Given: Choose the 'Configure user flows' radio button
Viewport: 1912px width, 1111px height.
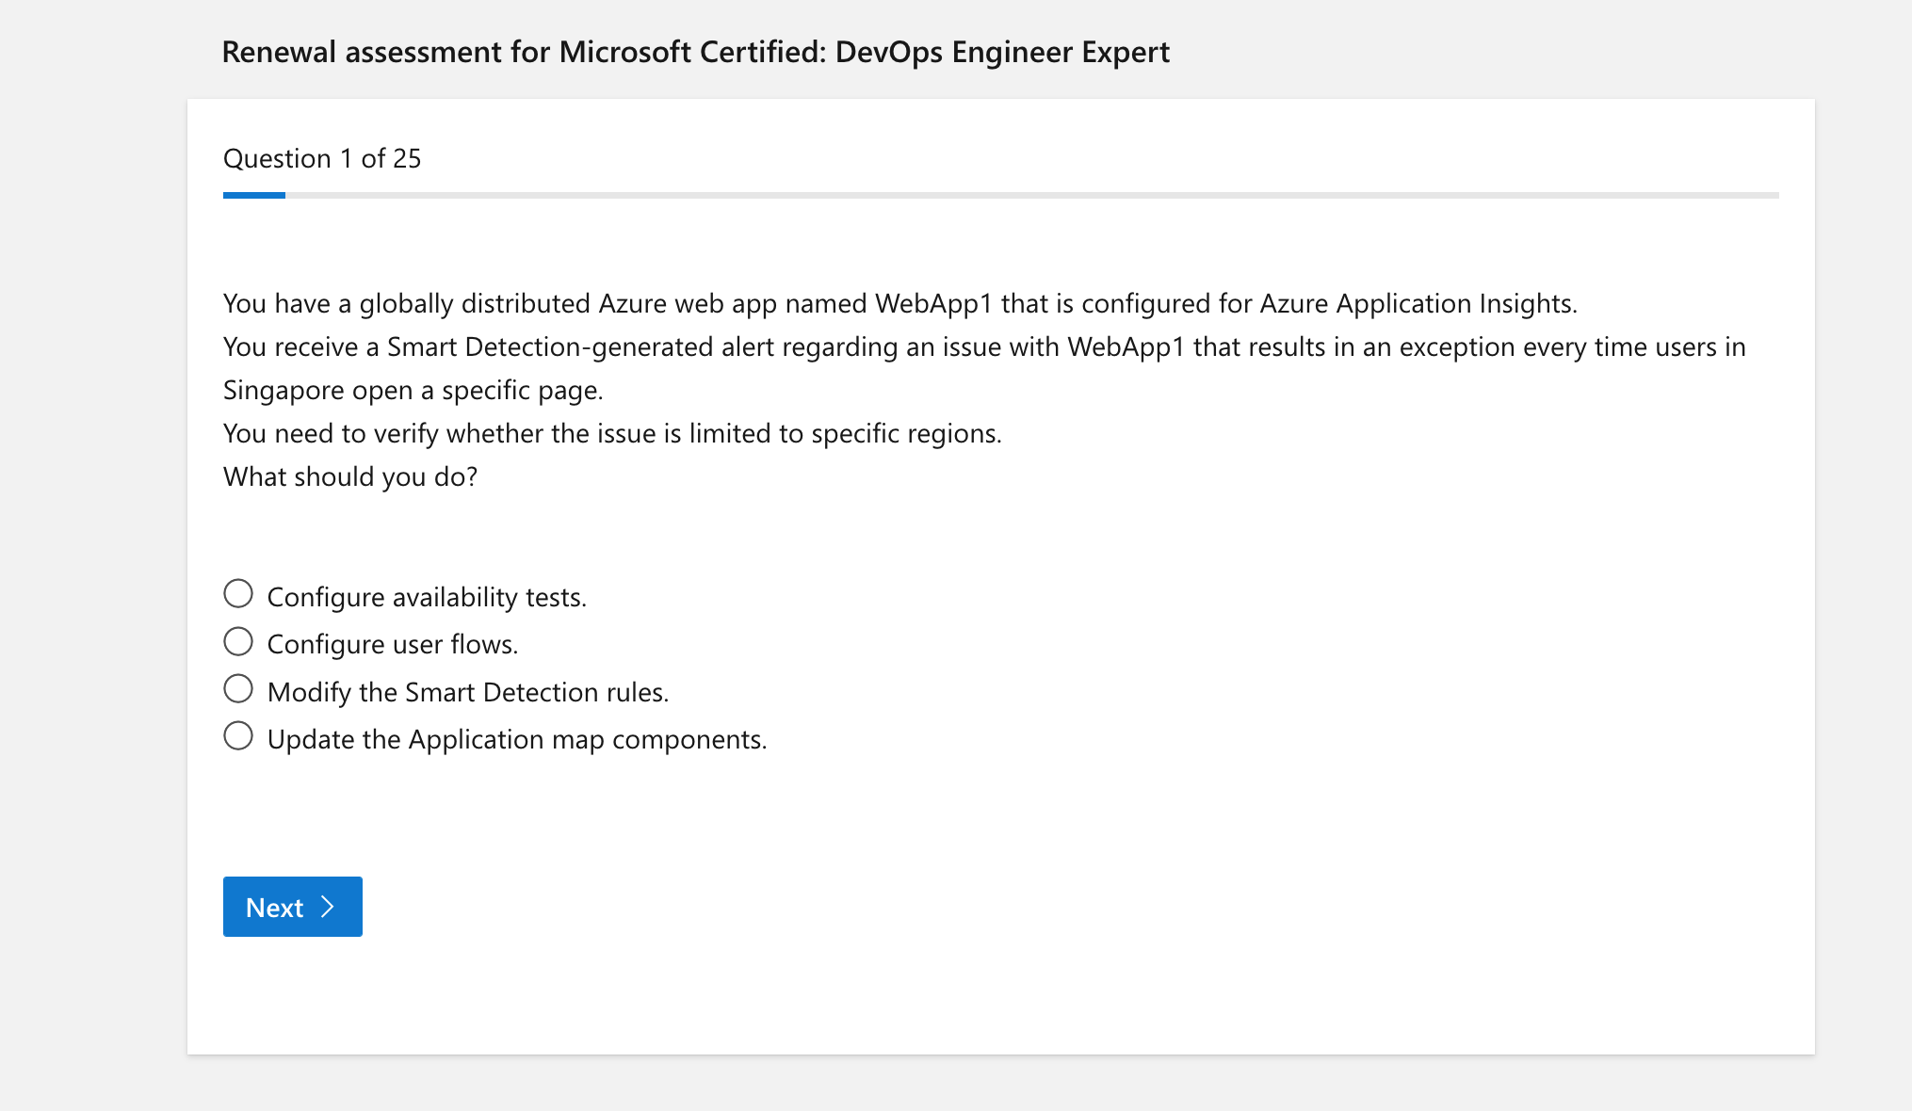Looking at the screenshot, I should (238, 642).
